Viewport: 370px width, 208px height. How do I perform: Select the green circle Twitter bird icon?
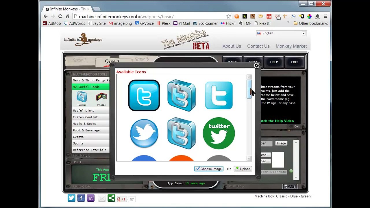click(219, 133)
